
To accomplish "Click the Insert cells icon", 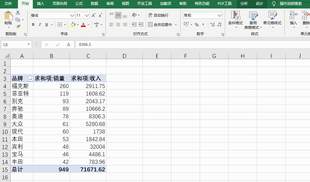I will (293, 15).
